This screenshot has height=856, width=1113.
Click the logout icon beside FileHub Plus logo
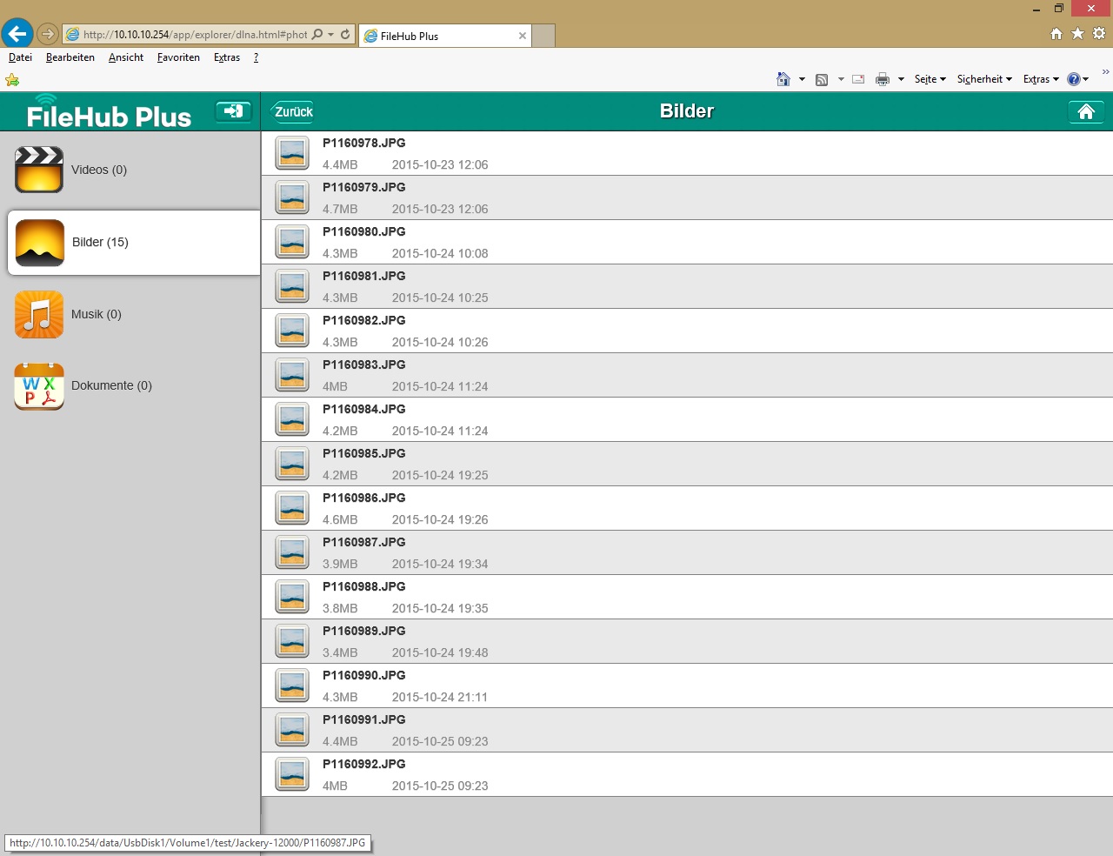point(233,111)
